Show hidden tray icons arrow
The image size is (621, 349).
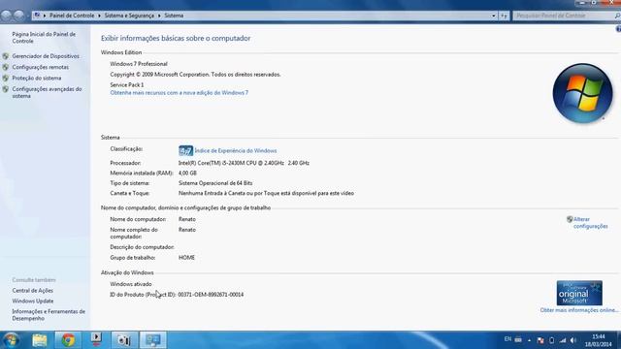click(530, 340)
